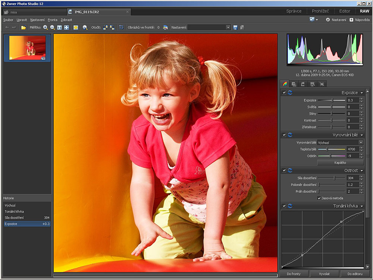The height and width of the screenshot is (280, 373).
Task: Reset the Ostrost section with blue arrows
Action: click(x=290, y=170)
